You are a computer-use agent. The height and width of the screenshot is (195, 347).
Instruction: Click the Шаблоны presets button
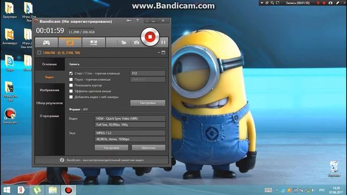(x=149, y=148)
